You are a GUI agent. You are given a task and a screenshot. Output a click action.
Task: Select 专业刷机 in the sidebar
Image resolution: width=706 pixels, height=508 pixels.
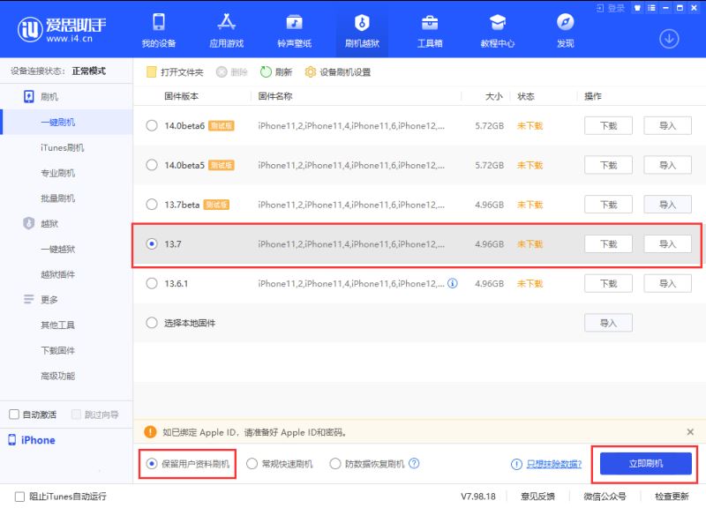tap(57, 173)
